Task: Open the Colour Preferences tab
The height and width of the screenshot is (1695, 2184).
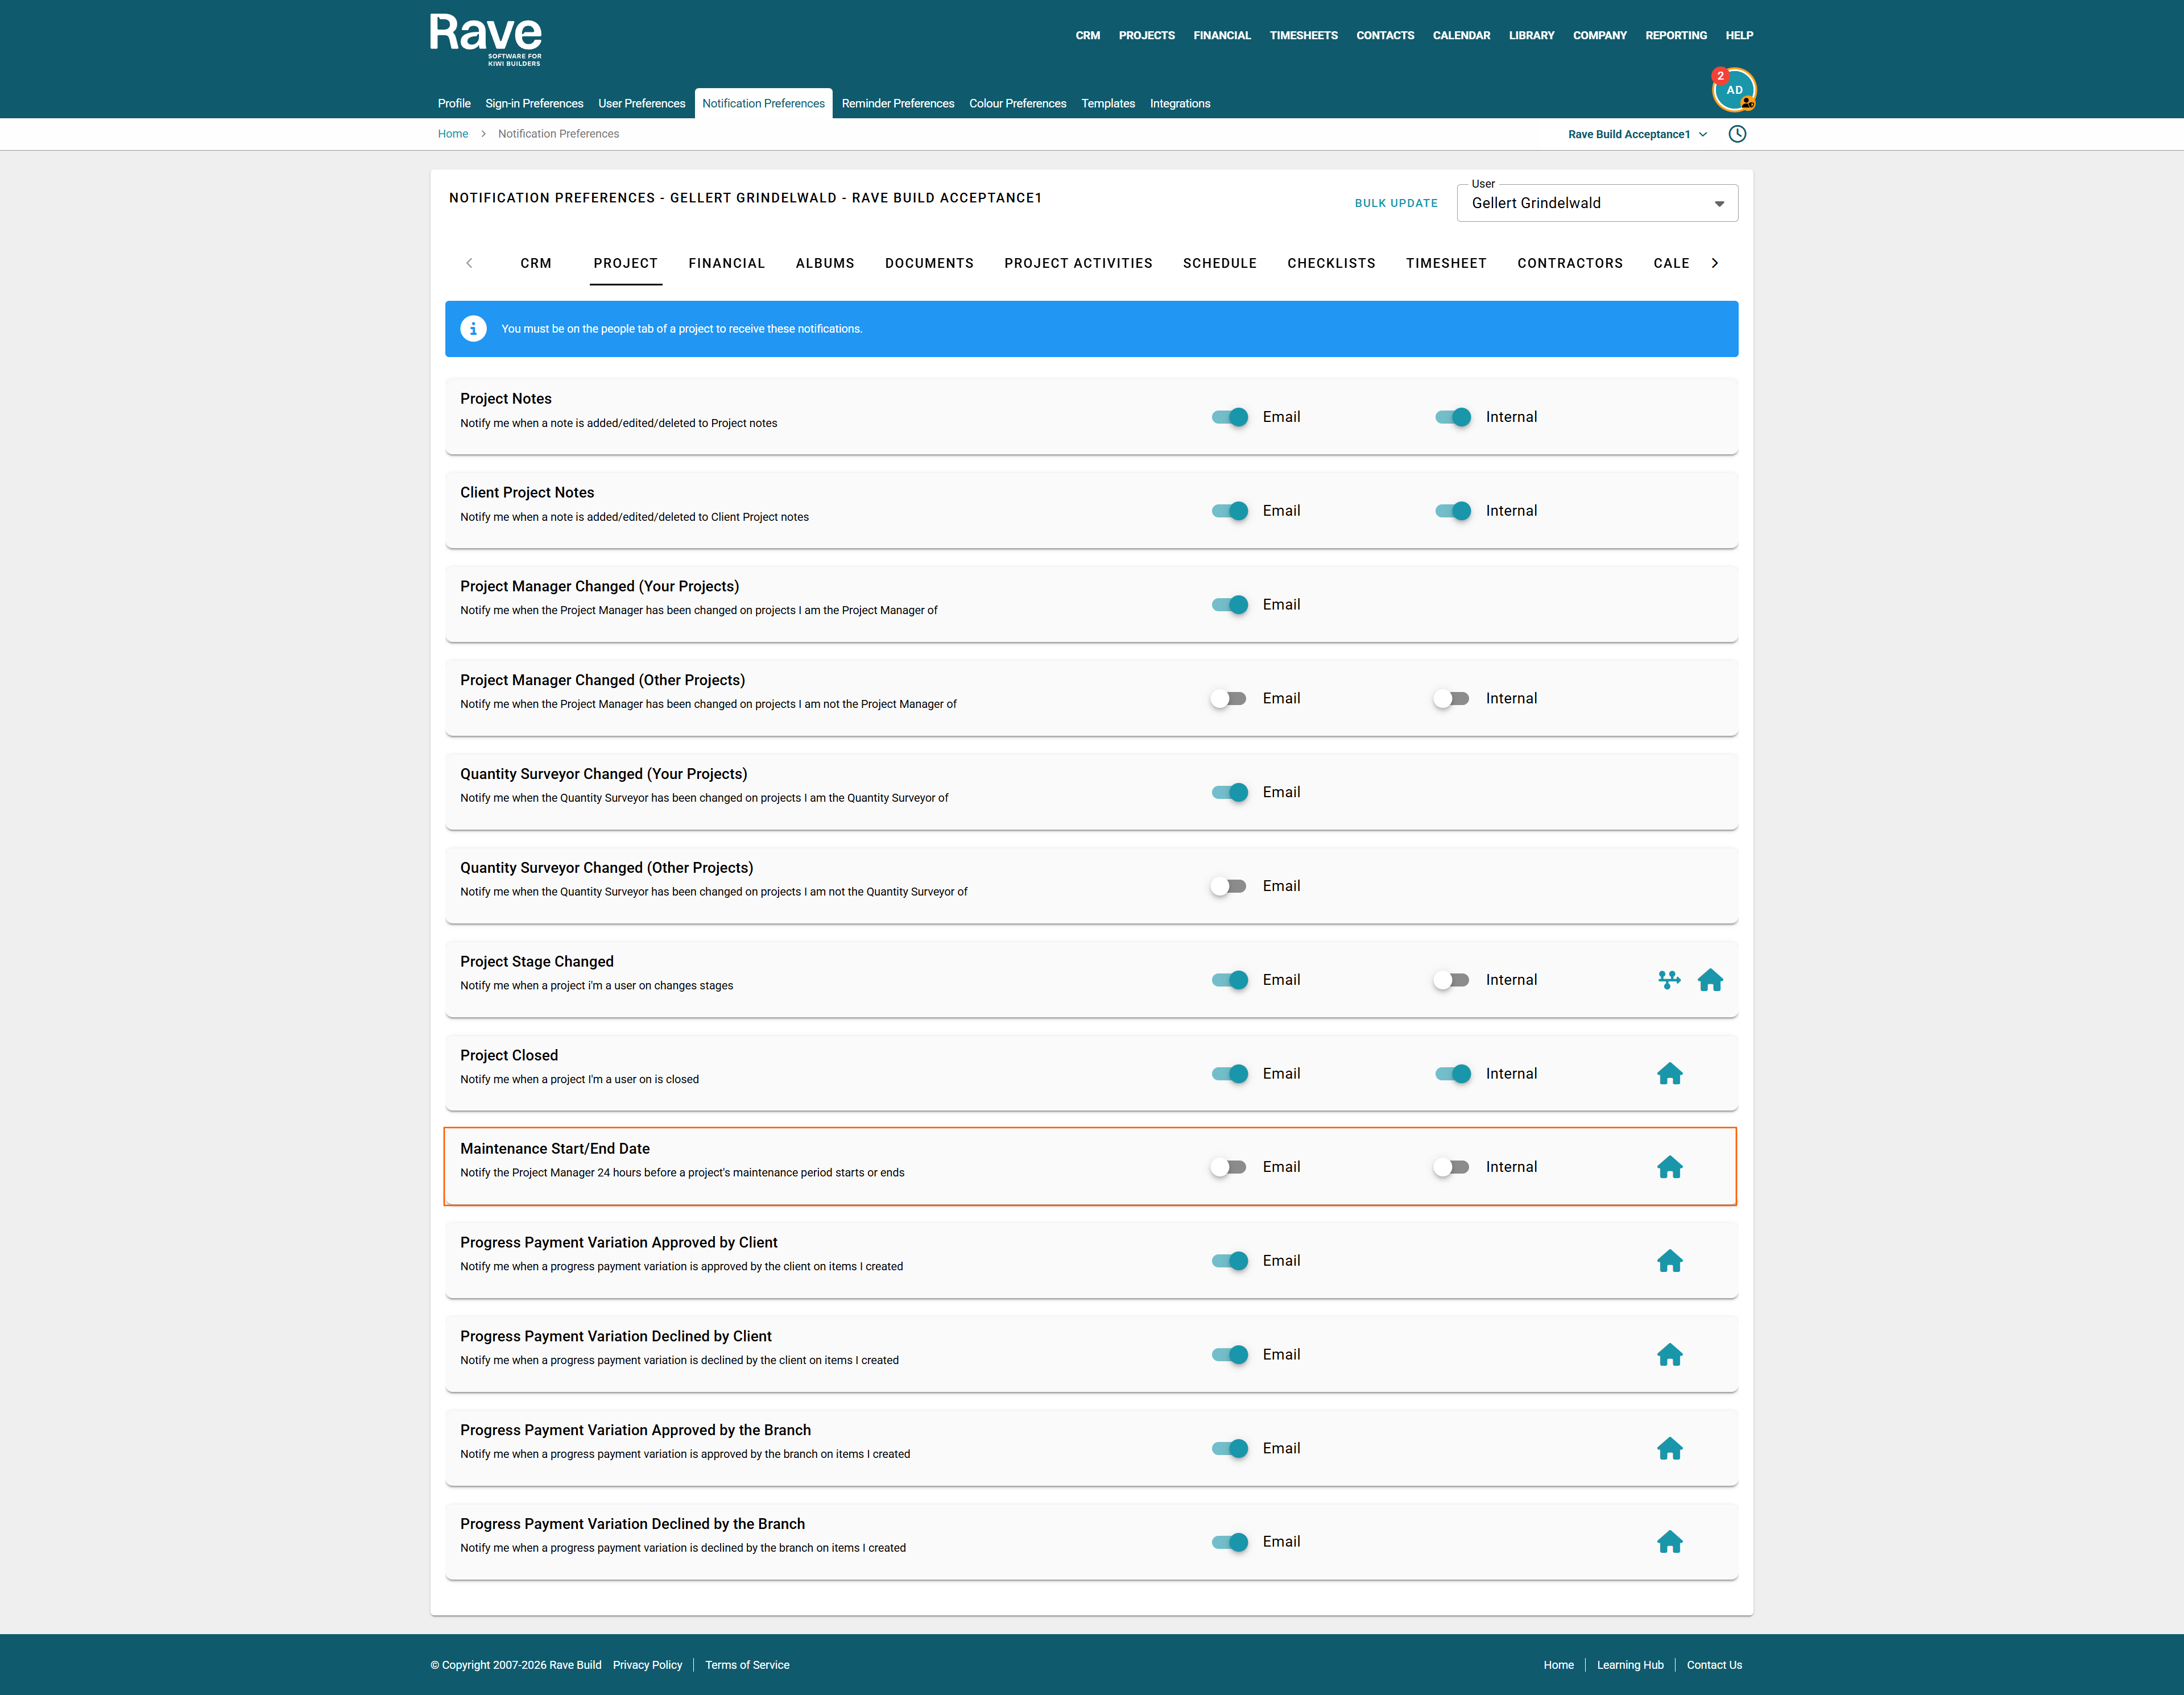Action: coord(1017,103)
